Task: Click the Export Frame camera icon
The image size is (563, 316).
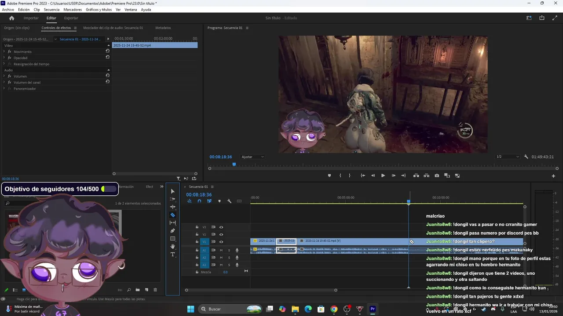Action: (x=437, y=176)
